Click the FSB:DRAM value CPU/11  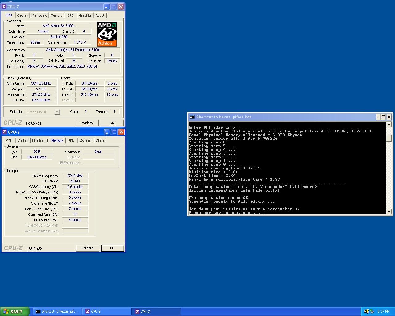click(75, 181)
